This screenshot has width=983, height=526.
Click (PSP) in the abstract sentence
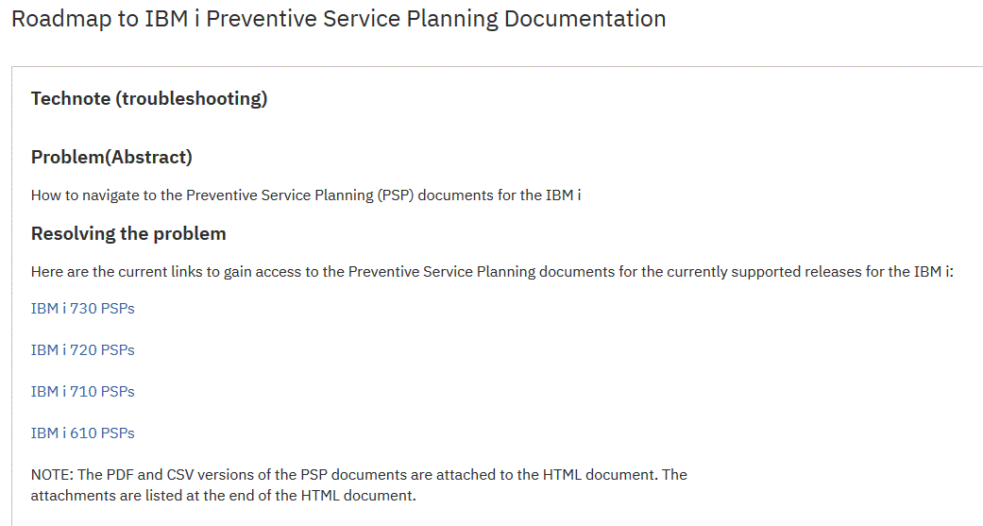[x=395, y=195]
